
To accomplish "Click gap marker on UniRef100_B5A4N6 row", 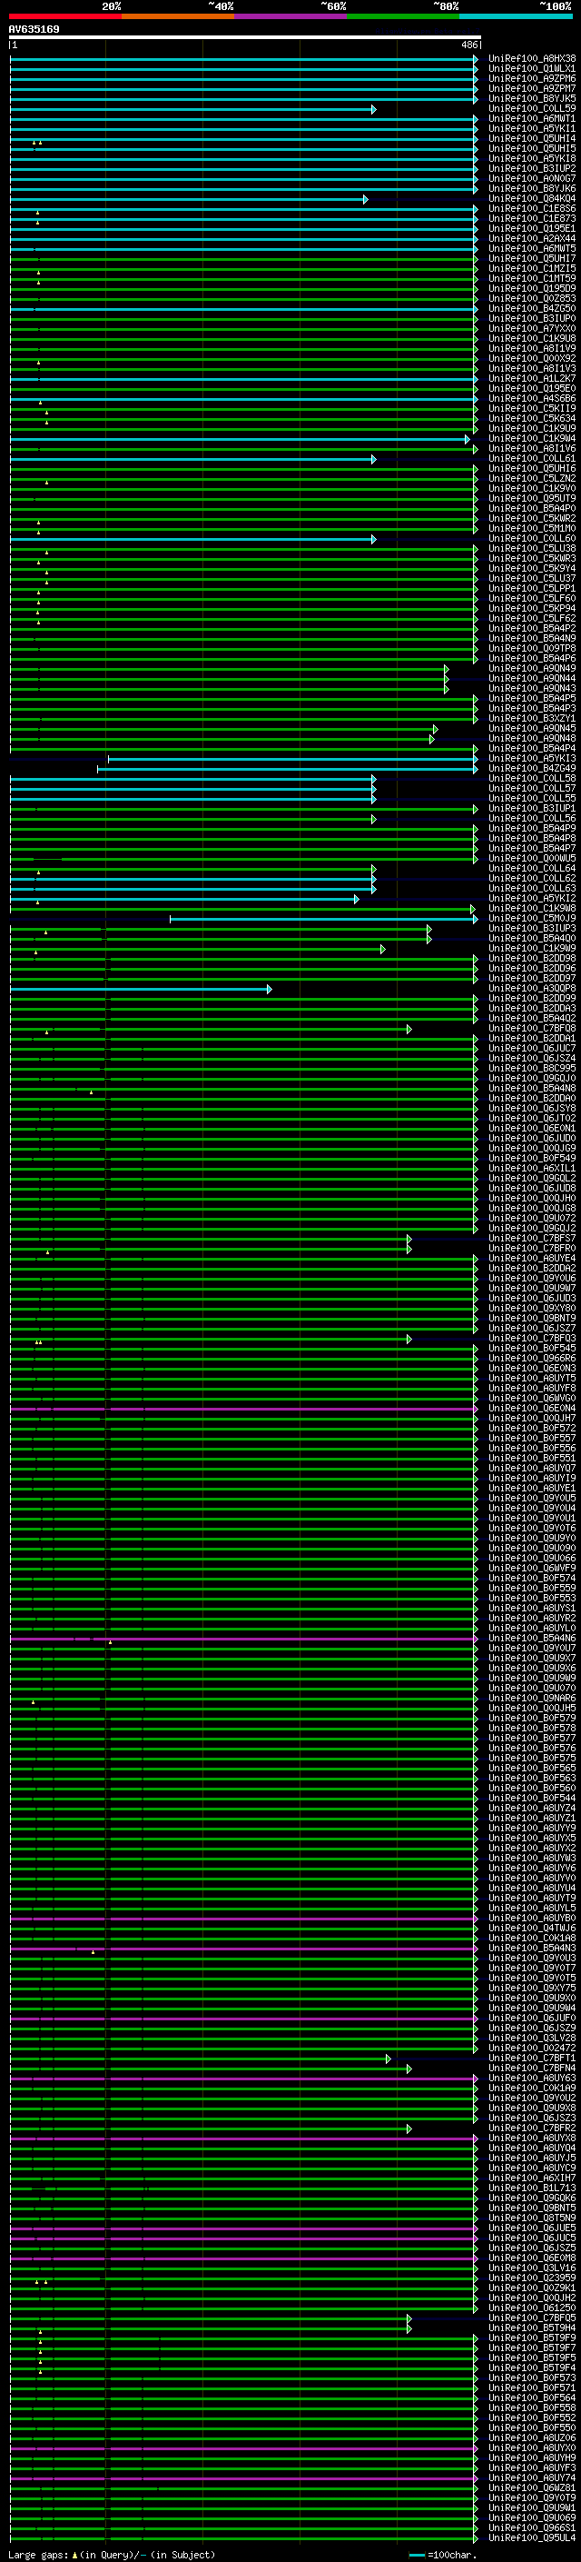I will pos(110,1642).
